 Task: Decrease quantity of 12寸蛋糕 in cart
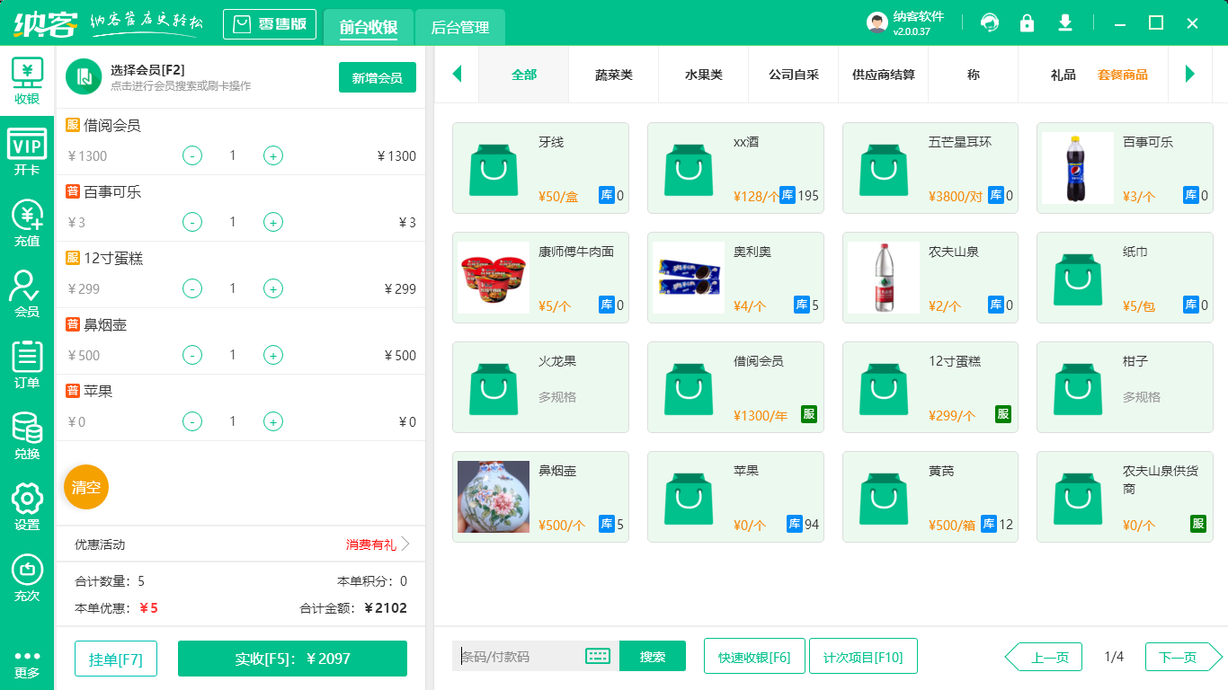click(192, 289)
